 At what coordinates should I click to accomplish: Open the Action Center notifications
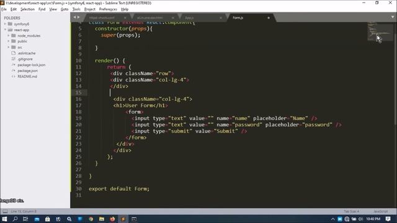388,219
